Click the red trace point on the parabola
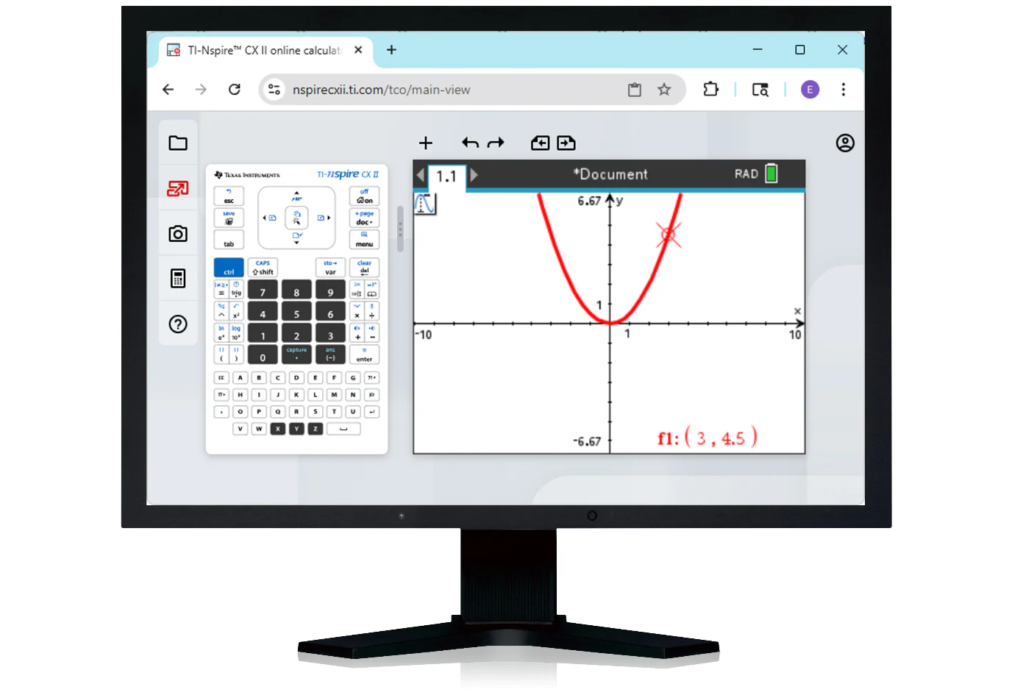This screenshot has width=1012, height=695. tap(669, 235)
